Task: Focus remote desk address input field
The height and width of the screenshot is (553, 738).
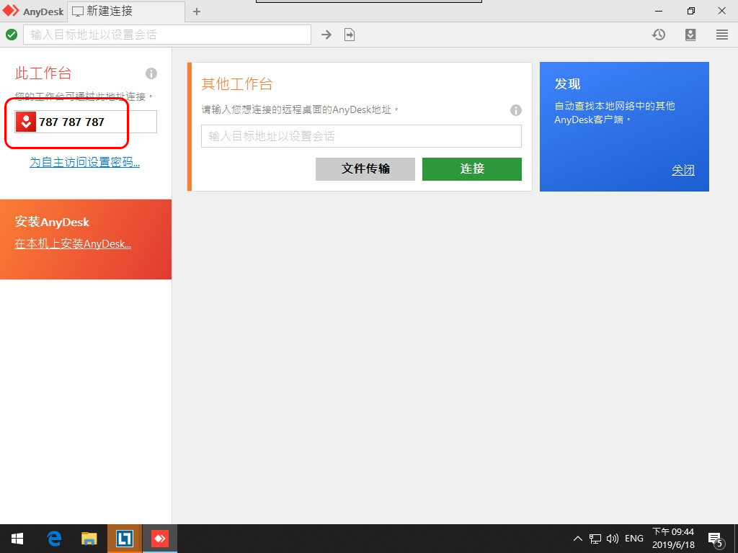Action: 361,136
